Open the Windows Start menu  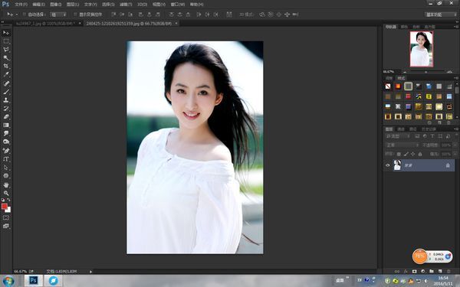[8, 281]
